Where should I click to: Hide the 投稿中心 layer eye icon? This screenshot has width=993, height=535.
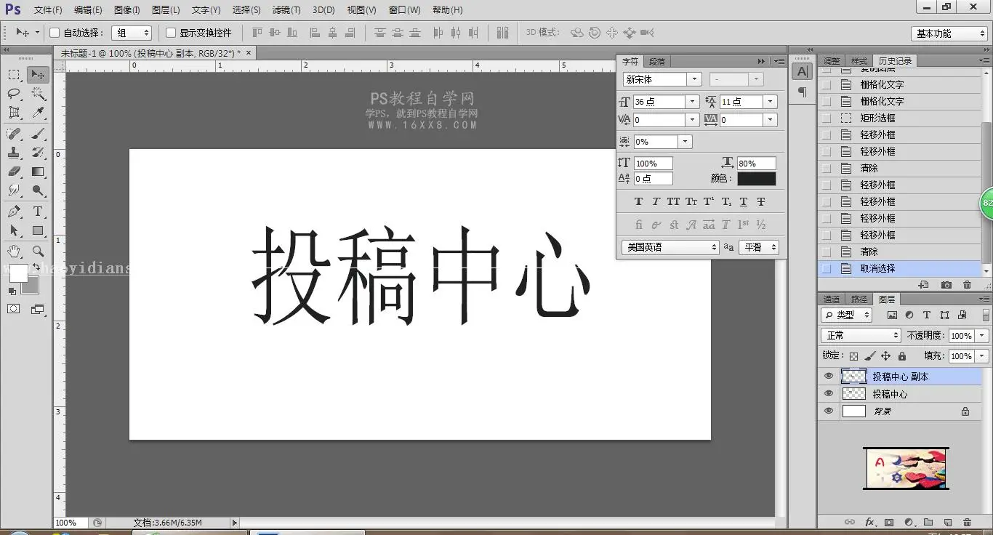[x=828, y=393]
